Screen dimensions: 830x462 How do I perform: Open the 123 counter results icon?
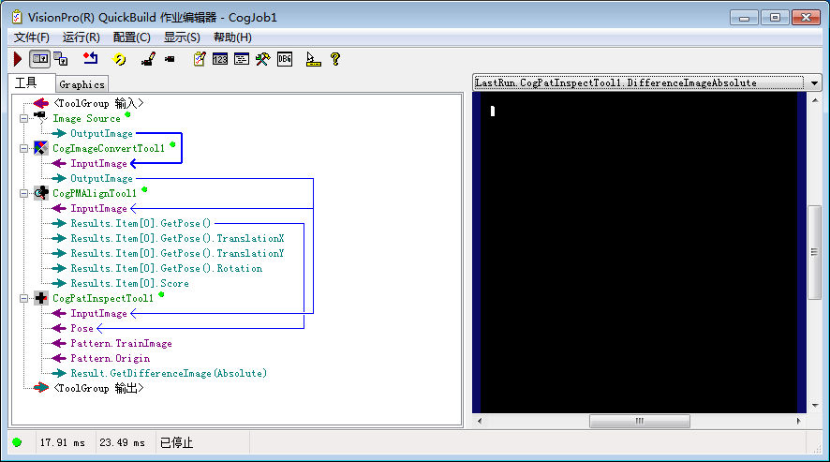coord(220,59)
